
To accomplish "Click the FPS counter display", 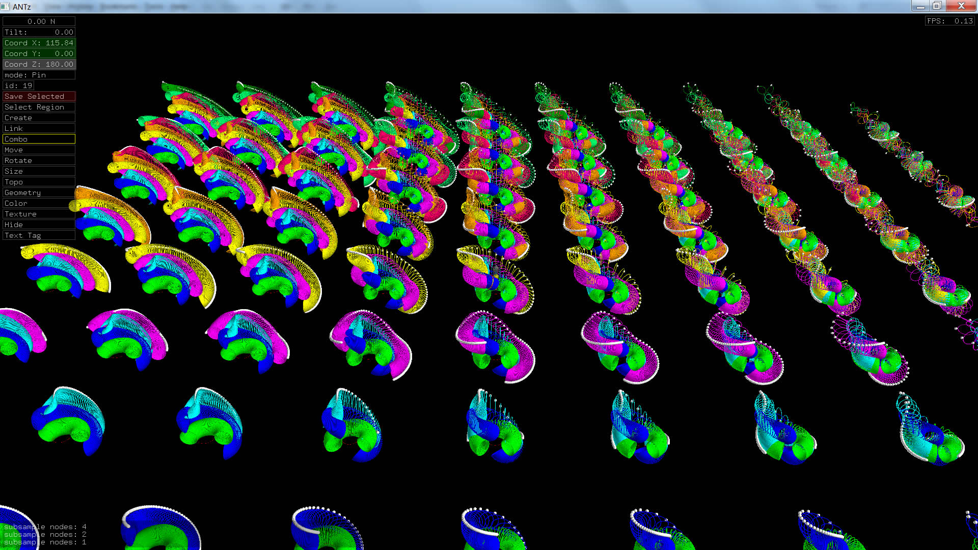I will (949, 21).
